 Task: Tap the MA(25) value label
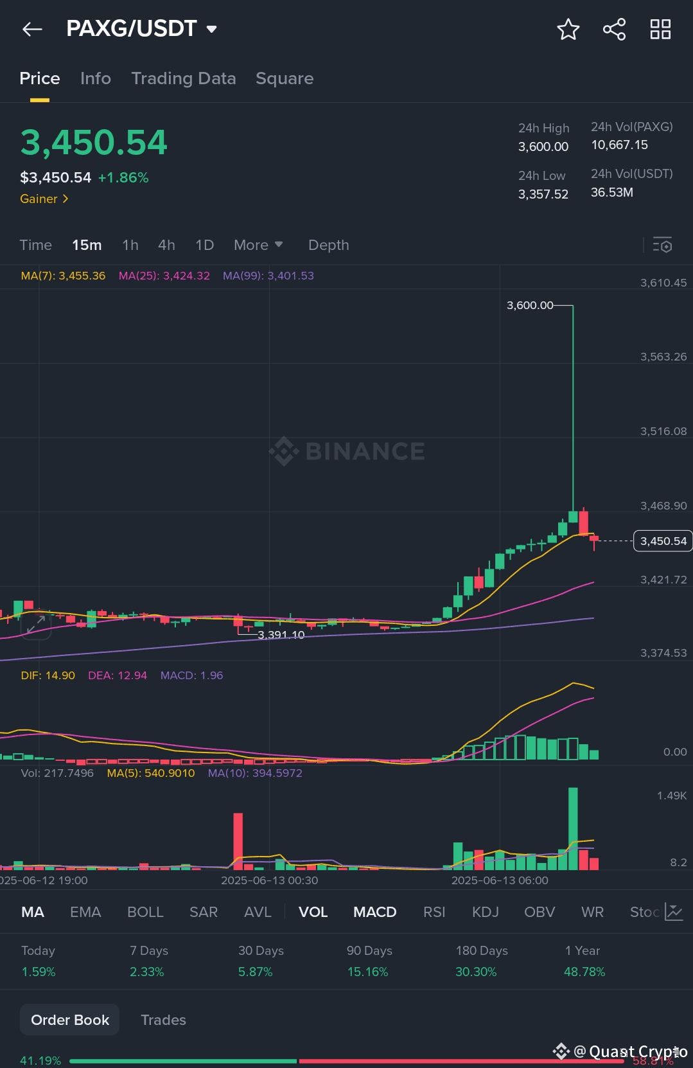tap(164, 276)
